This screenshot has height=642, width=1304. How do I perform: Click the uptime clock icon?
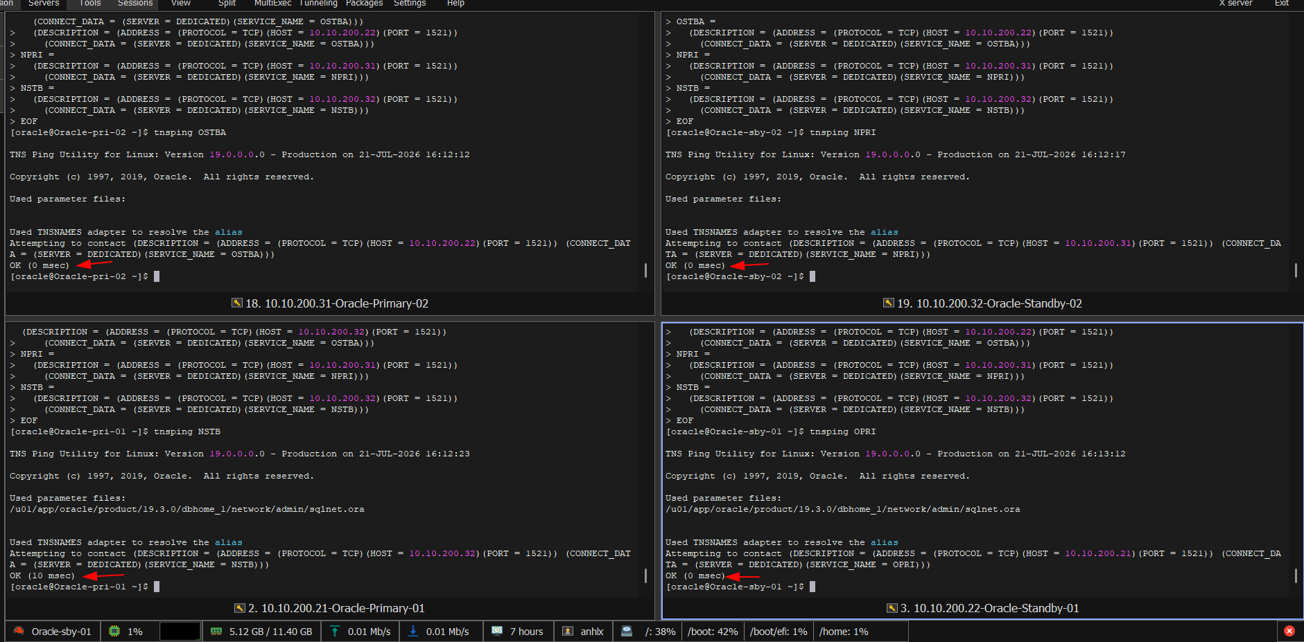pos(497,631)
